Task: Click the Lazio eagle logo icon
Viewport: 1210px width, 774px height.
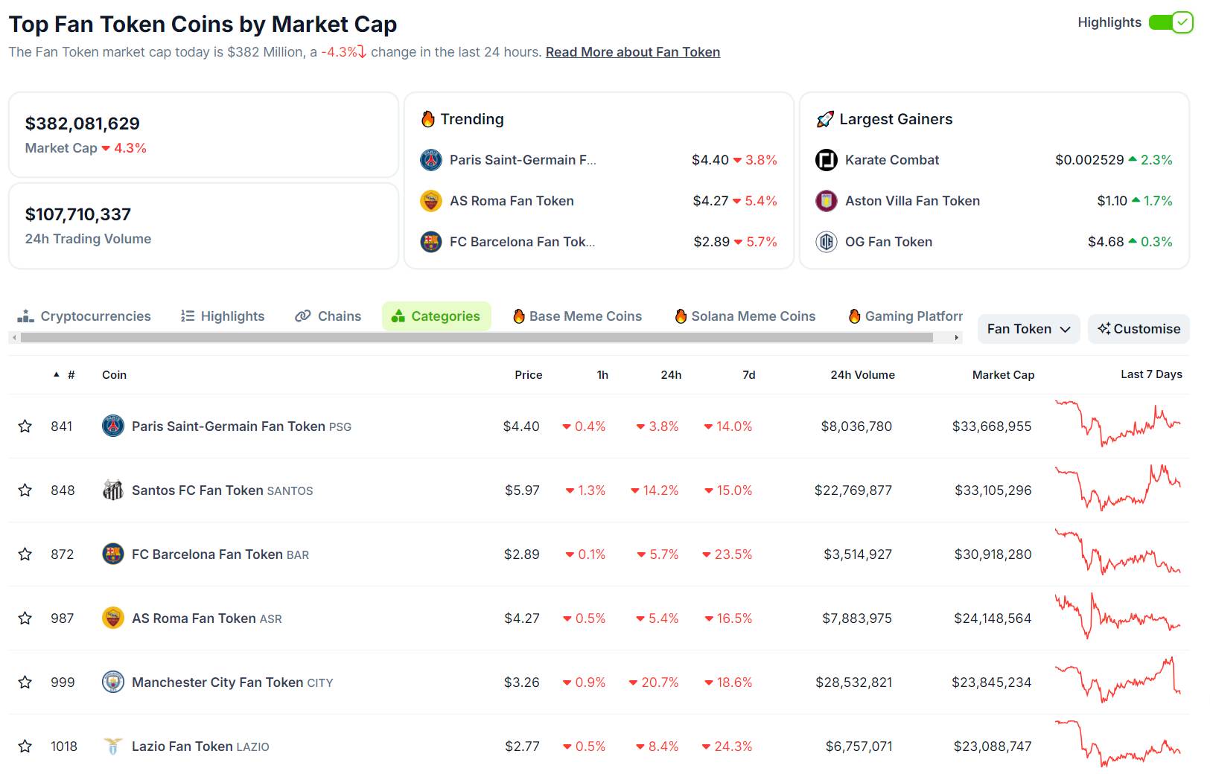Action: click(x=113, y=746)
